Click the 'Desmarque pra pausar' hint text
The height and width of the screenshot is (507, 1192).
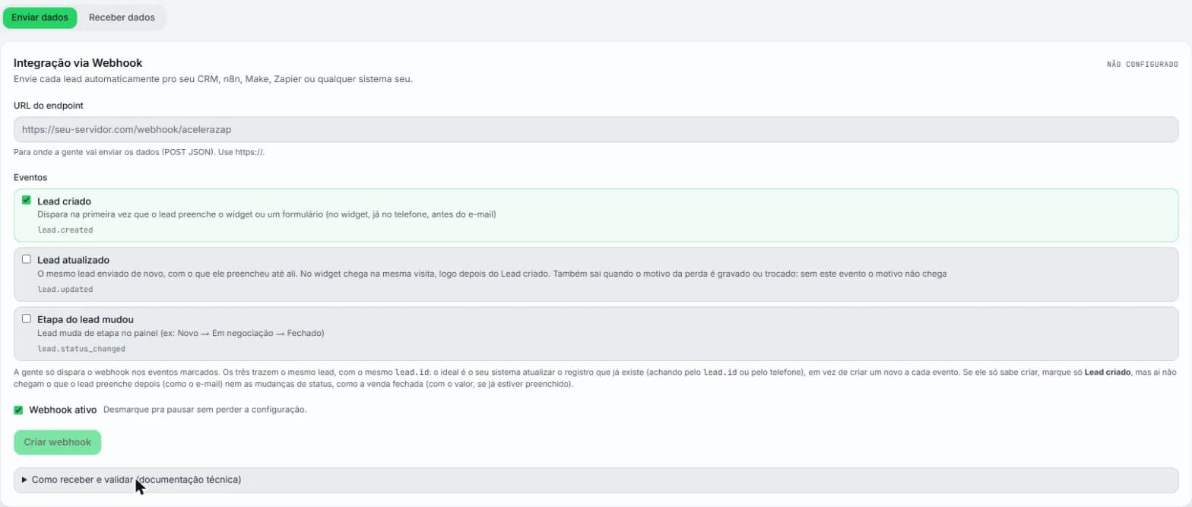click(204, 410)
